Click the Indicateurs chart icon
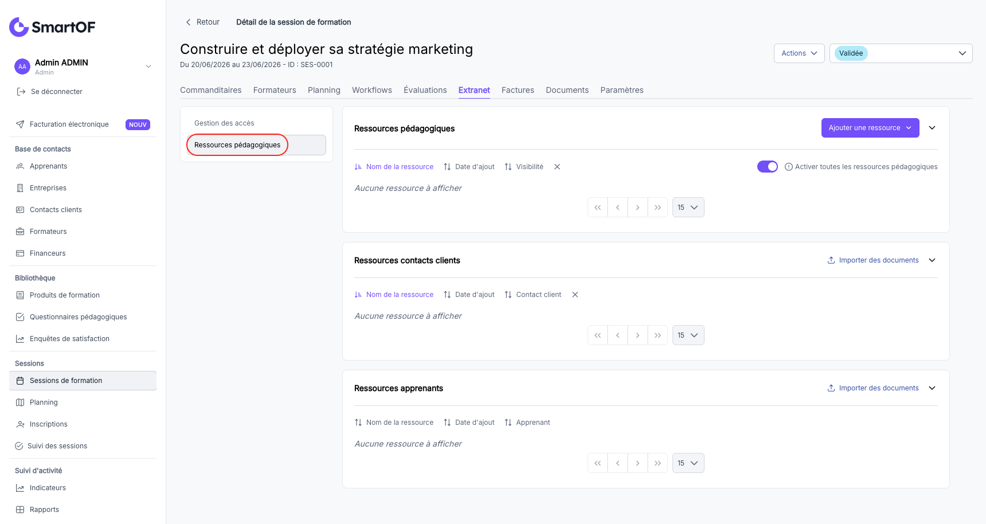This screenshot has height=524, width=986. [x=20, y=488]
